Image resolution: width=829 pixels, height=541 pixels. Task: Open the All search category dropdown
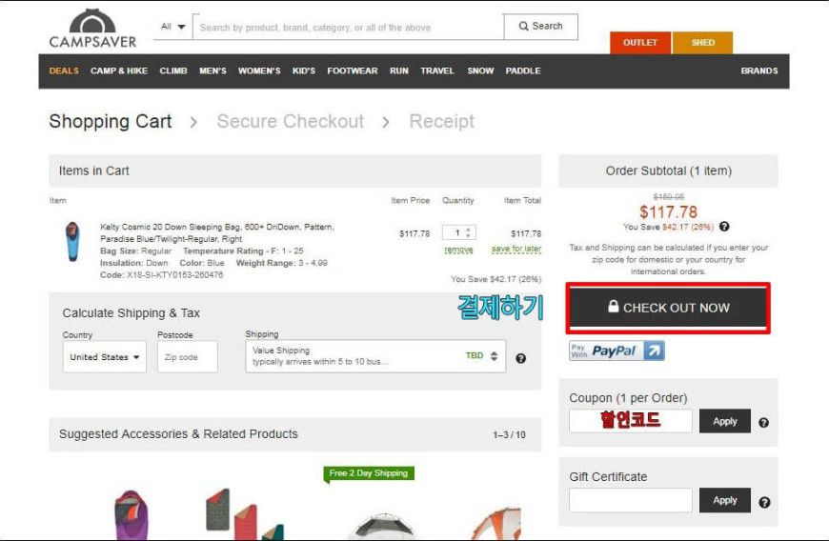(x=173, y=27)
